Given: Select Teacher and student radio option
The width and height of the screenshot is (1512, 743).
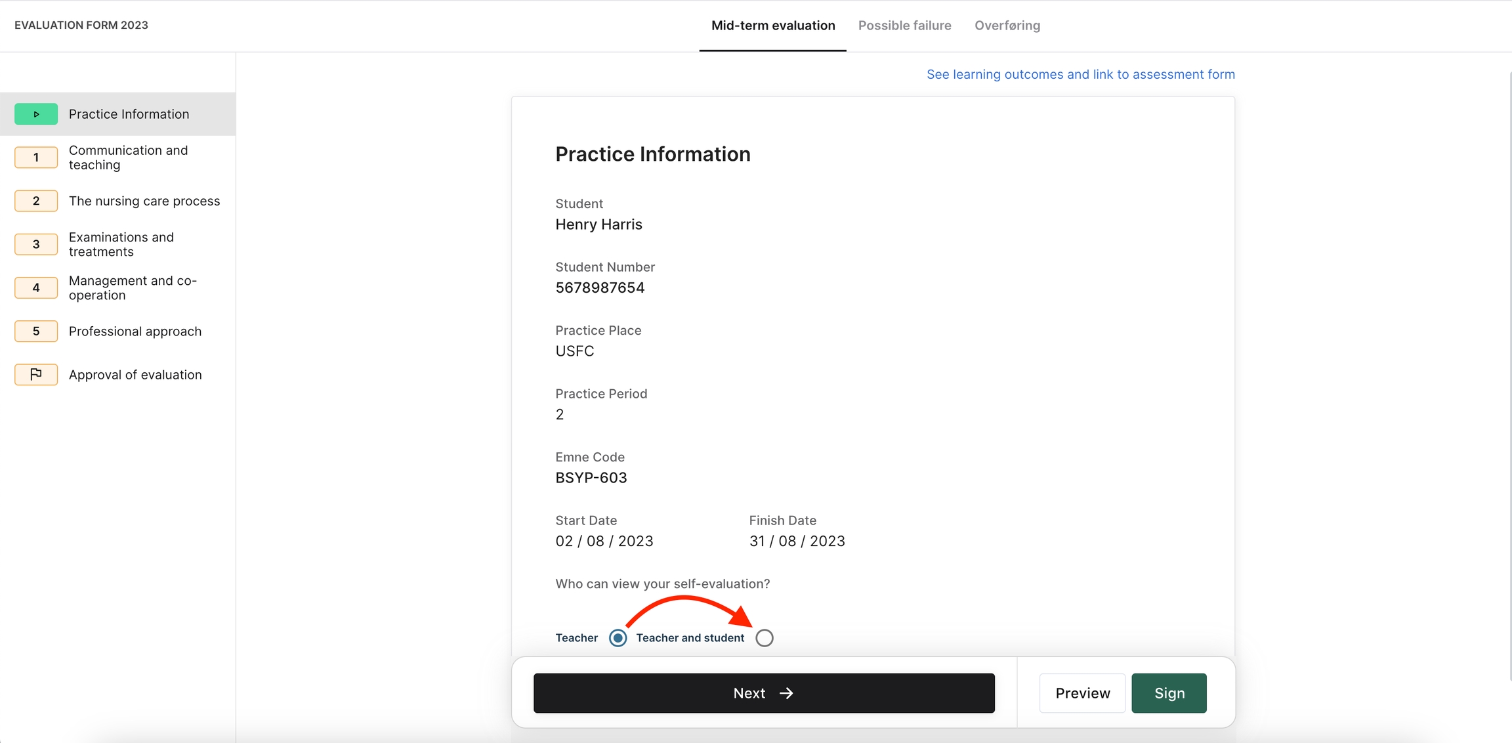Looking at the screenshot, I should (764, 638).
